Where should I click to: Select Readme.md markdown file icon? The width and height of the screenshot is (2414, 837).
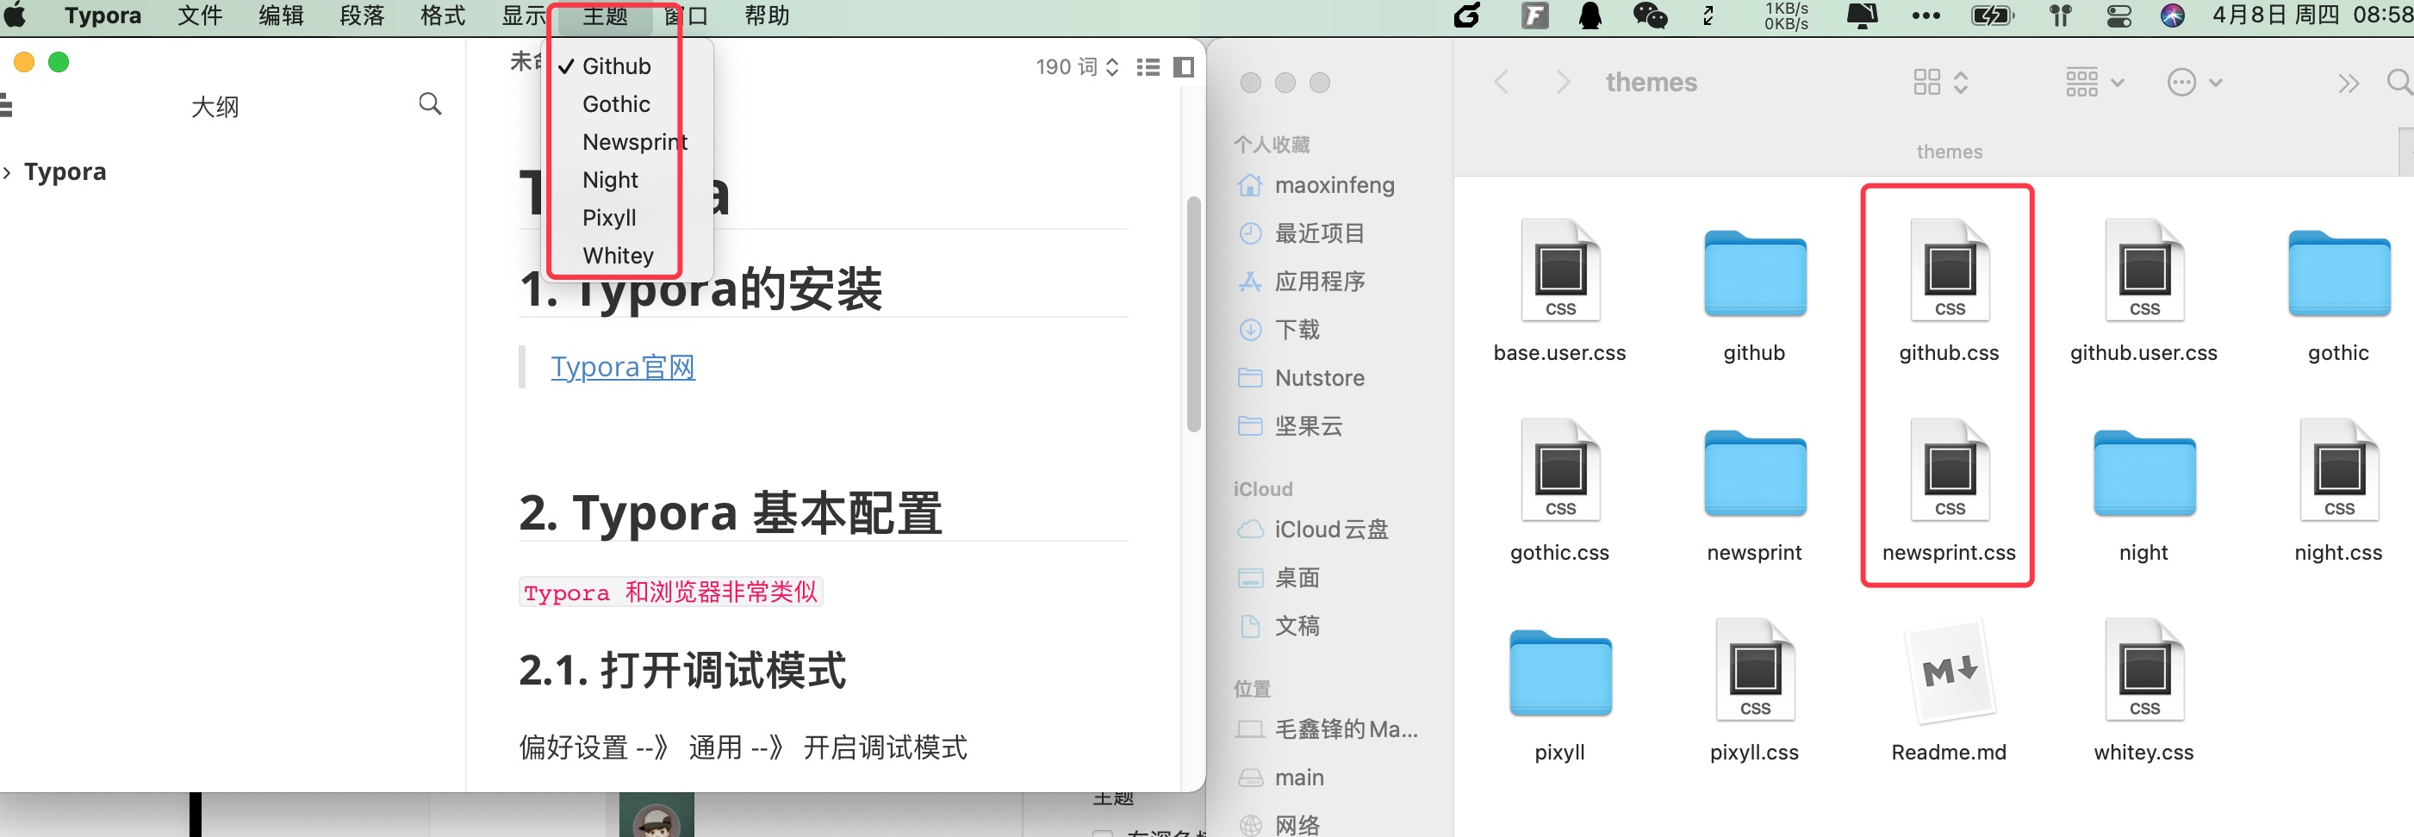[1950, 672]
